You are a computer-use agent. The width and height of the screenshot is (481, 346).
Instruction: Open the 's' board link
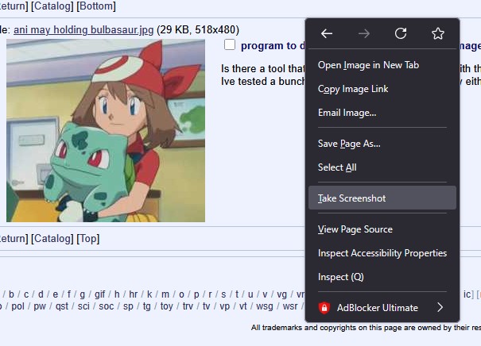click(223, 294)
